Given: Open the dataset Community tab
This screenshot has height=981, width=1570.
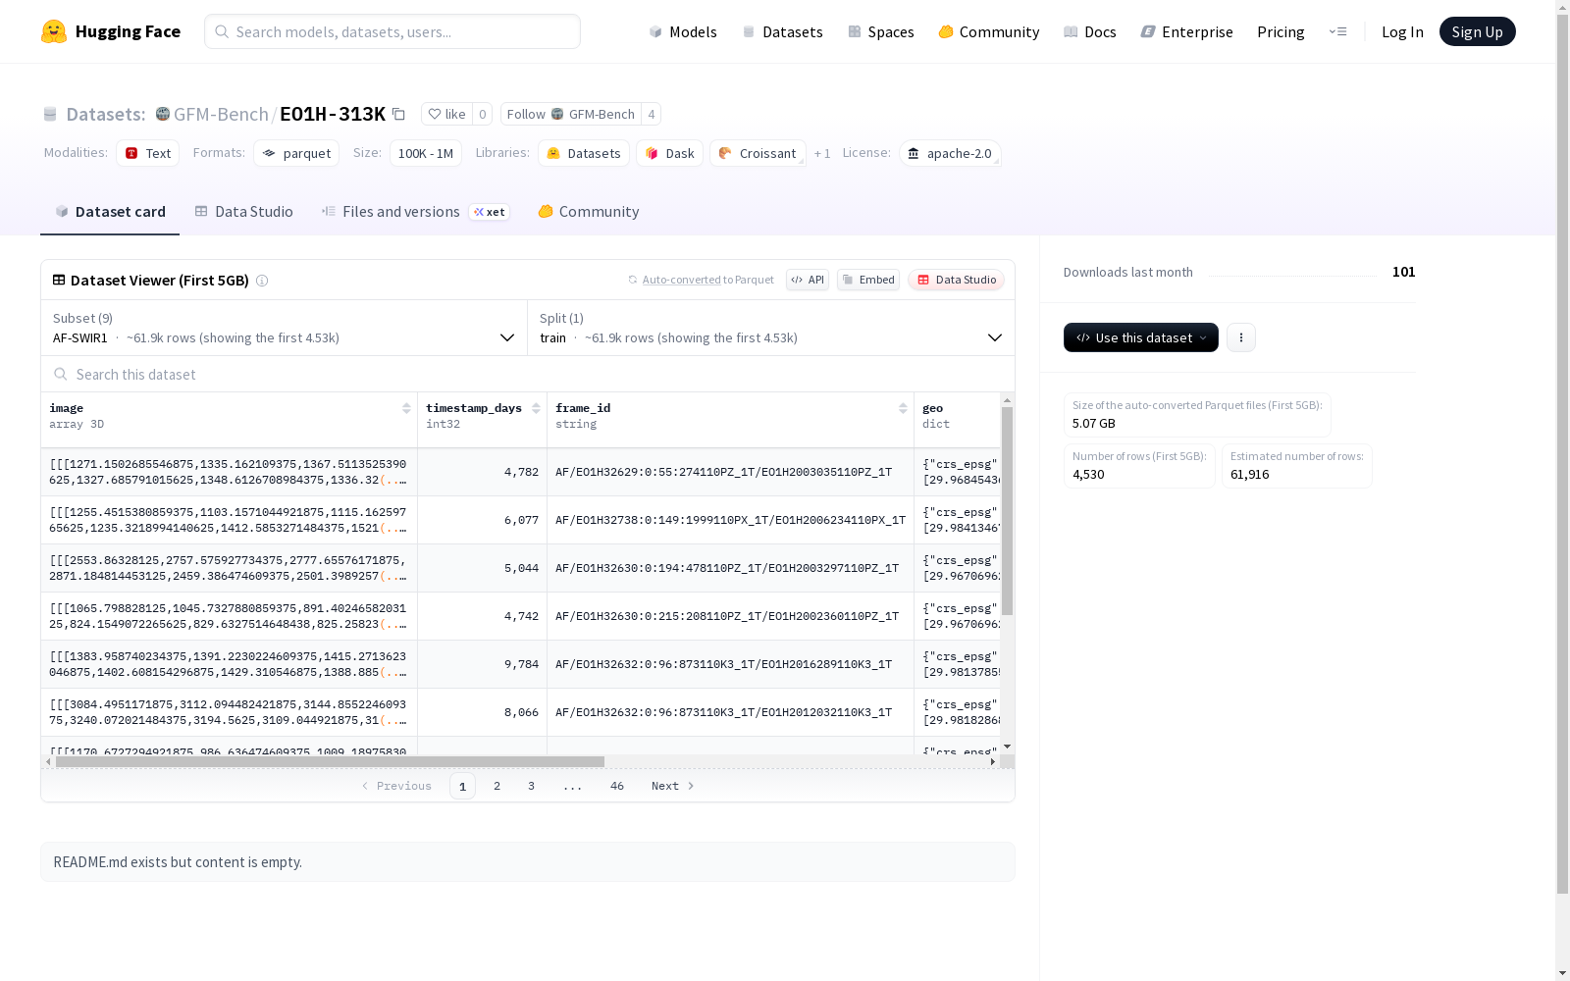Looking at the screenshot, I should (589, 212).
